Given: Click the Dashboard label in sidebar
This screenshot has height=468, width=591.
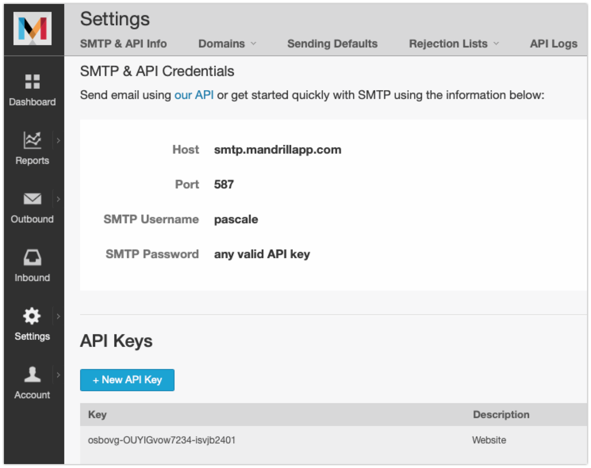Looking at the screenshot, I should pos(32,102).
